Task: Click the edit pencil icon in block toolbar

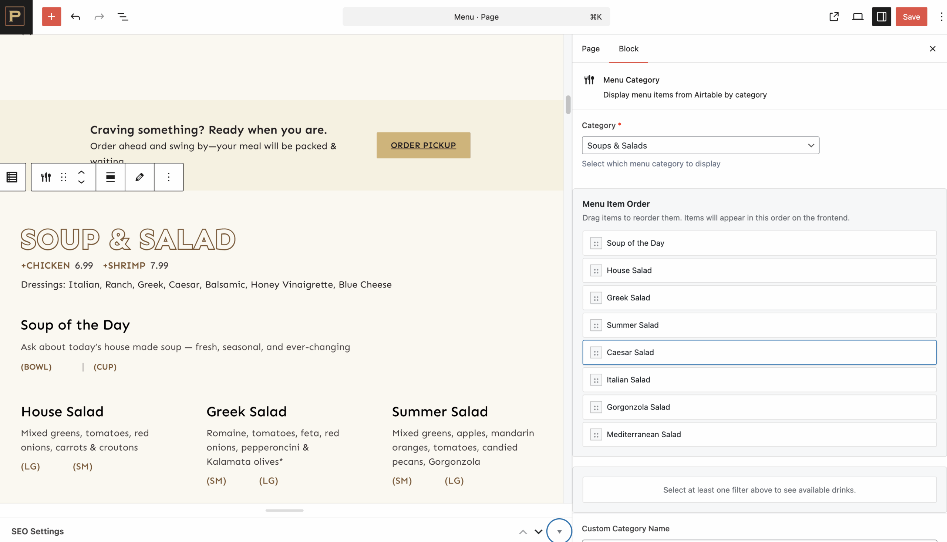Action: [139, 177]
